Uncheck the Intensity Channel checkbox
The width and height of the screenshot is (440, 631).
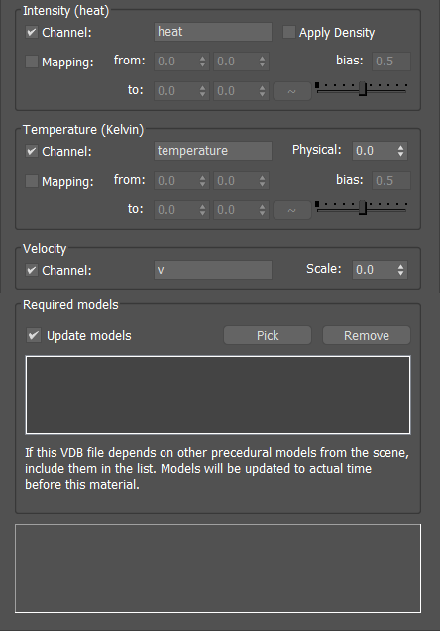point(32,32)
